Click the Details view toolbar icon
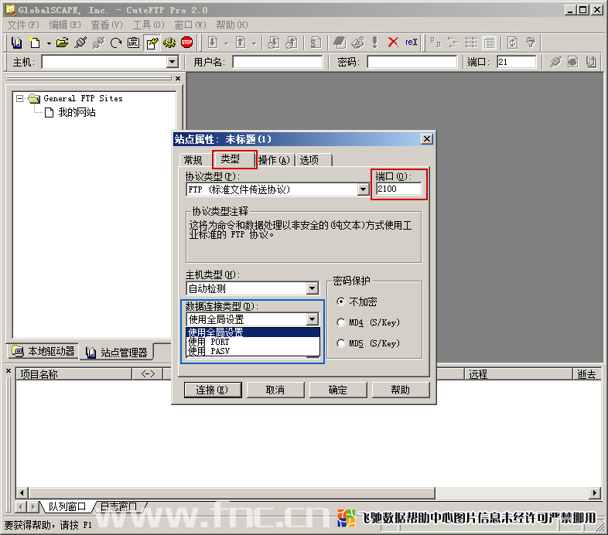This screenshot has height=535, width=608. point(489,43)
